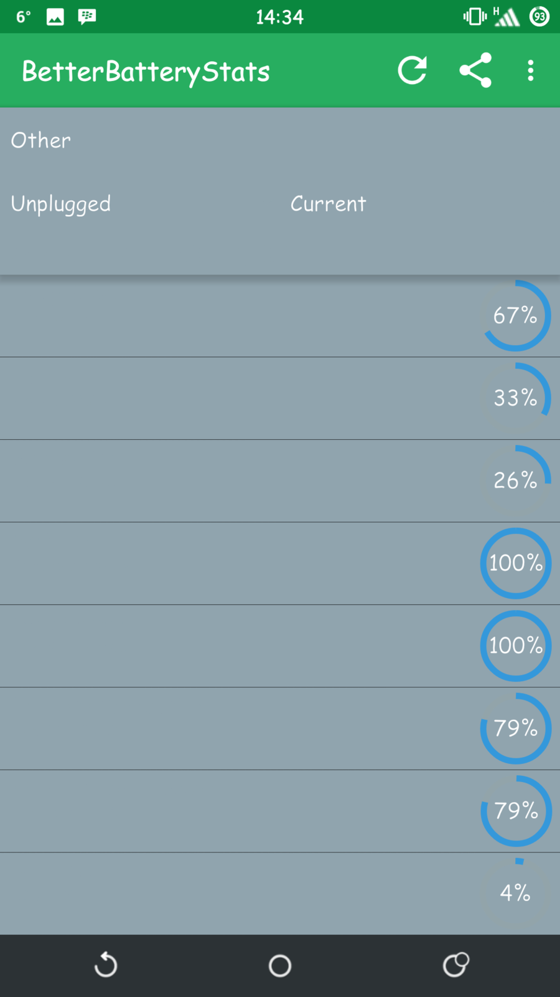
Task: Tap the BBM notification icon in the status bar
Action: pos(87,17)
